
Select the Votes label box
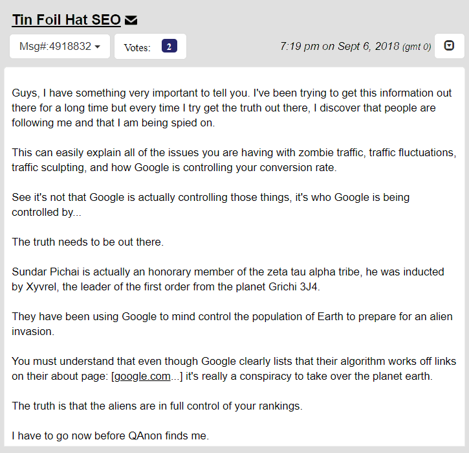tap(150, 47)
